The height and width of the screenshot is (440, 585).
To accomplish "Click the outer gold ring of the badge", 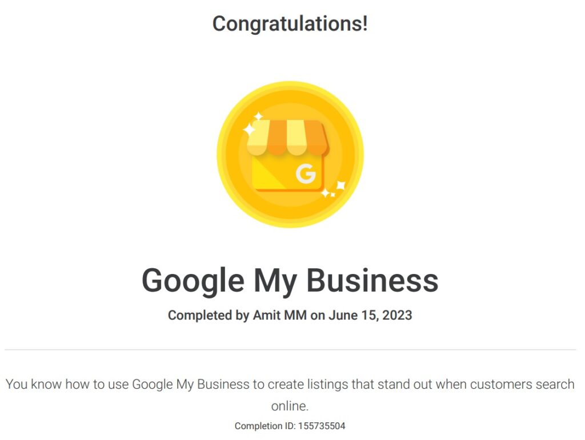I will click(223, 154).
